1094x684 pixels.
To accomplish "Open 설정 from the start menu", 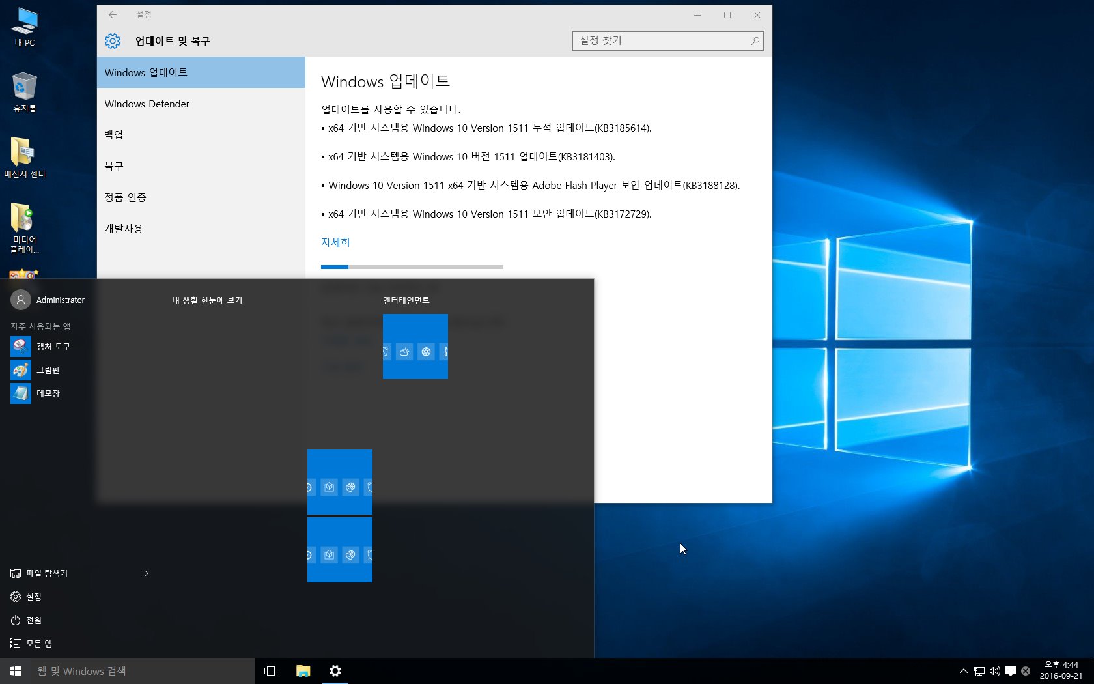I will (x=26, y=597).
